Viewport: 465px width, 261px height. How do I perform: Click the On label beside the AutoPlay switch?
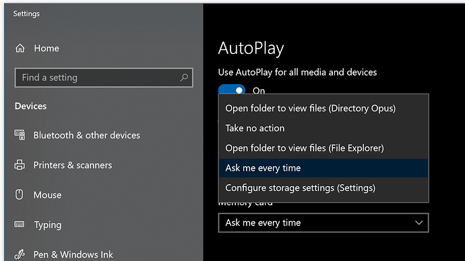tap(259, 90)
